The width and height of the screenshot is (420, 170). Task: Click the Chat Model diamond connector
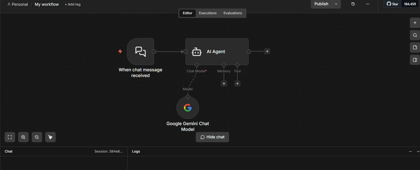[x=196, y=65]
